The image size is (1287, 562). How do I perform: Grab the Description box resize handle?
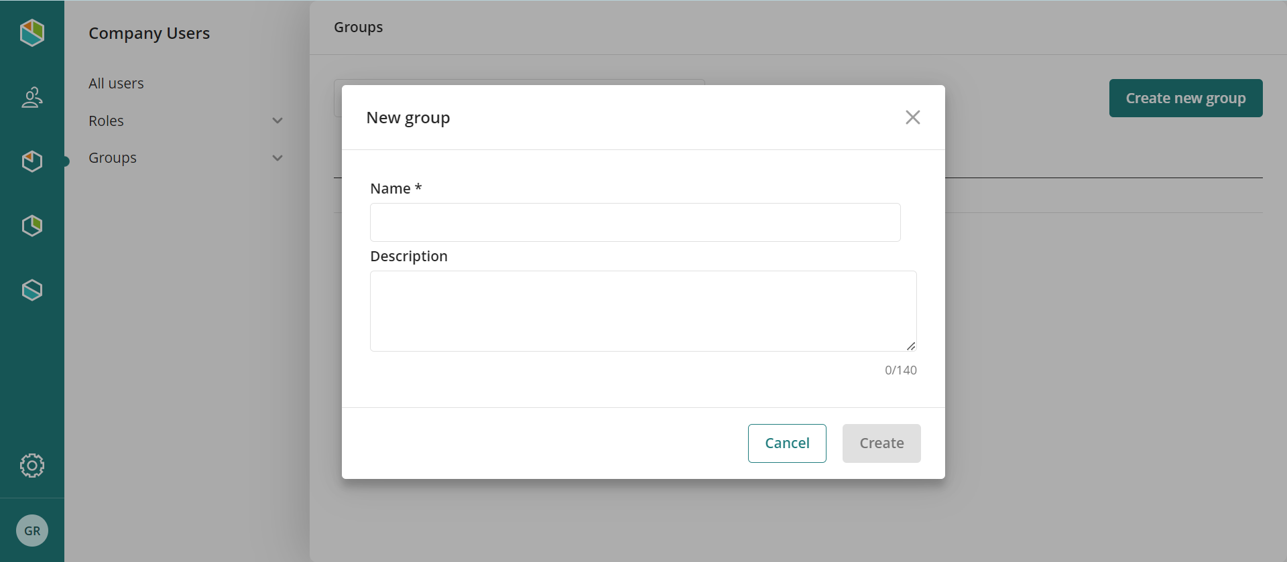[x=911, y=346]
